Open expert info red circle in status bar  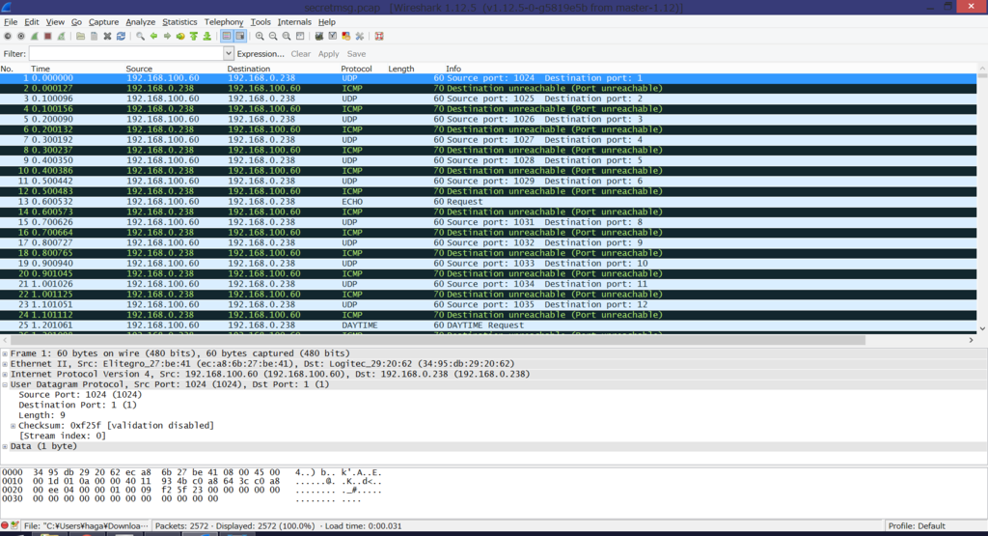point(5,525)
